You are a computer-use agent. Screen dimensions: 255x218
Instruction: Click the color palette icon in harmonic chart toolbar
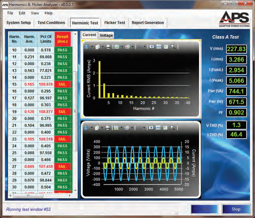[127, 47]
